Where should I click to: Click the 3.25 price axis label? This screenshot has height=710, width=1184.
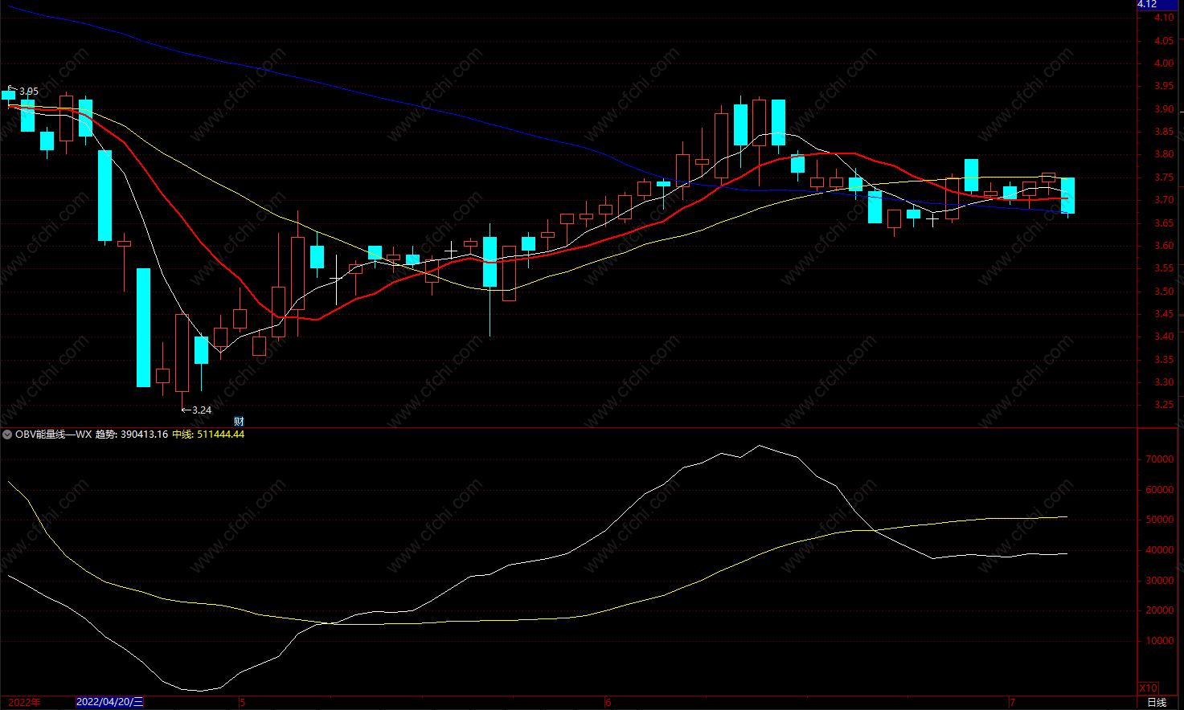click(1163, 405)
